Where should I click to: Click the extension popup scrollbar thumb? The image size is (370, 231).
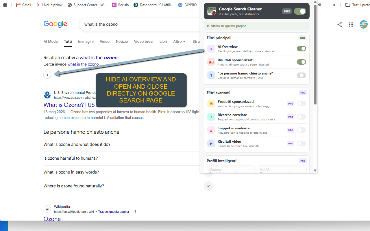click(x=315, y=54)
